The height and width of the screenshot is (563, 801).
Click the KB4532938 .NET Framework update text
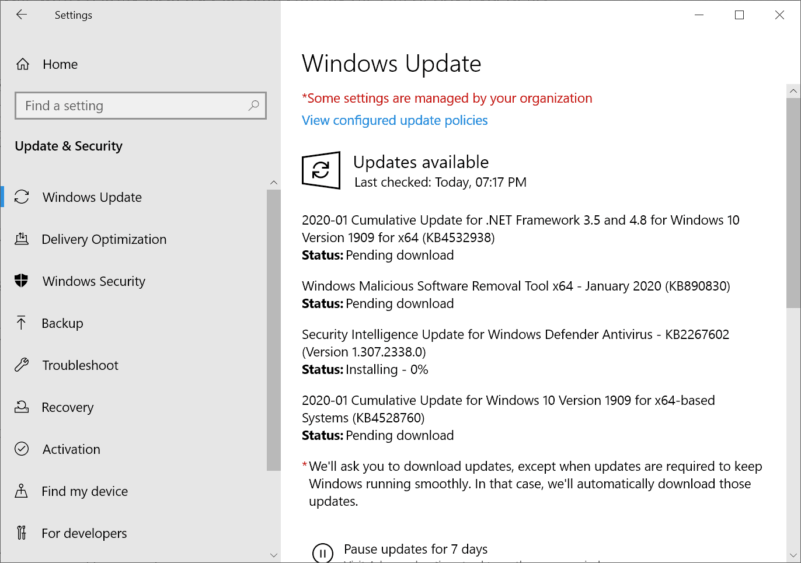(x=521, y=229)
